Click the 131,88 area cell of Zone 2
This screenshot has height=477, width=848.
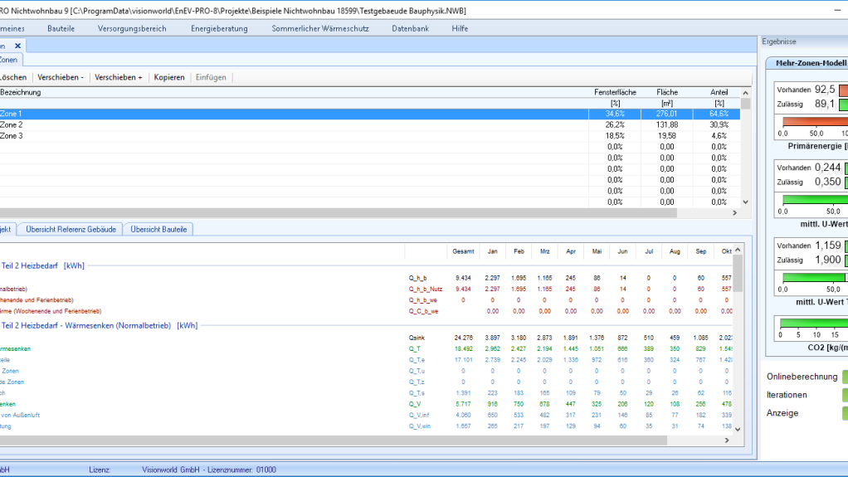[x=667, y=125]
